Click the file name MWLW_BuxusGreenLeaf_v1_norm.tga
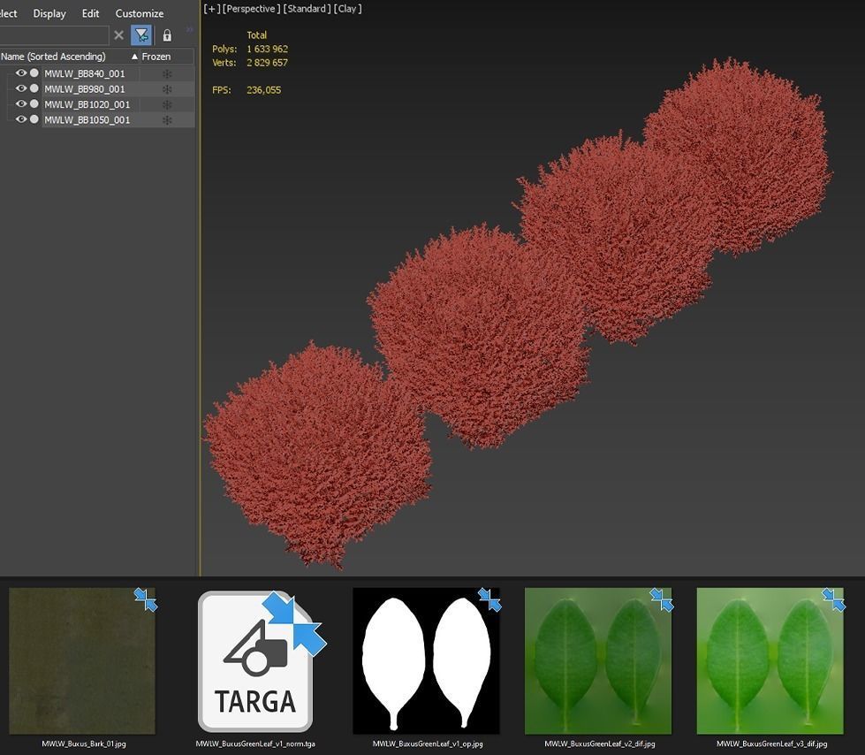The image size is (865, 755). point(255,744)
